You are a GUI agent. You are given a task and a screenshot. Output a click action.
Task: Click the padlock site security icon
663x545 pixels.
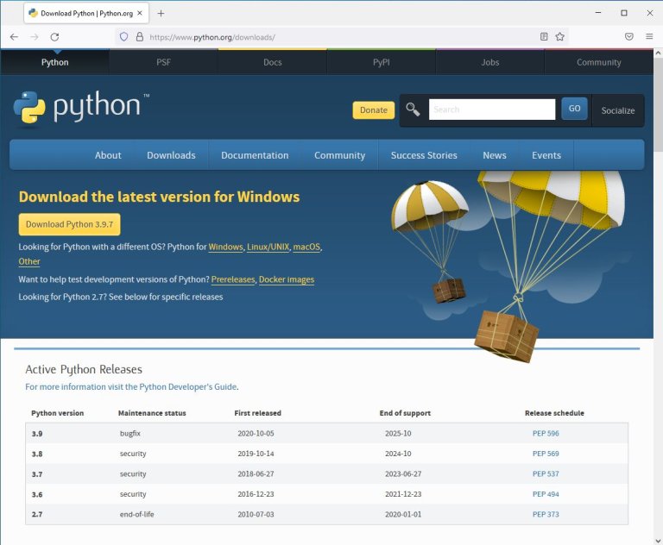point(139,37)
